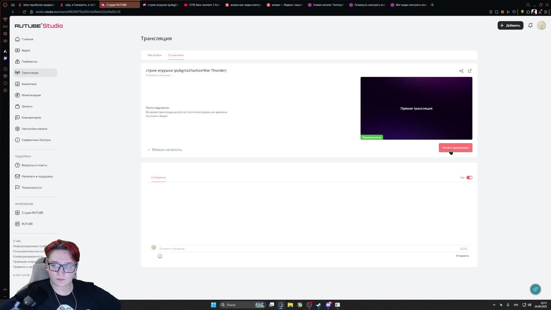Open Steam from the taskbar
The height and width of the screenshot is (310, 551).
(x=319, y=305)
